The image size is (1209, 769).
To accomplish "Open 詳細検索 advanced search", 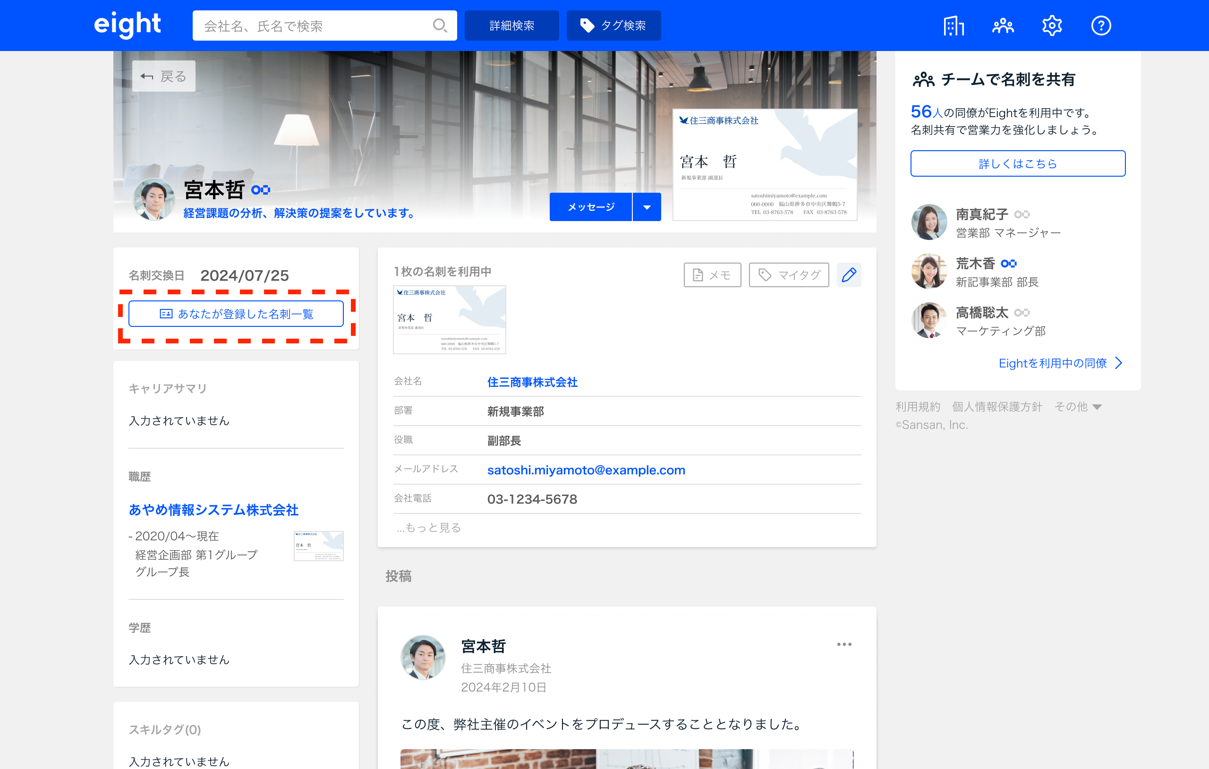I will 511,26.
